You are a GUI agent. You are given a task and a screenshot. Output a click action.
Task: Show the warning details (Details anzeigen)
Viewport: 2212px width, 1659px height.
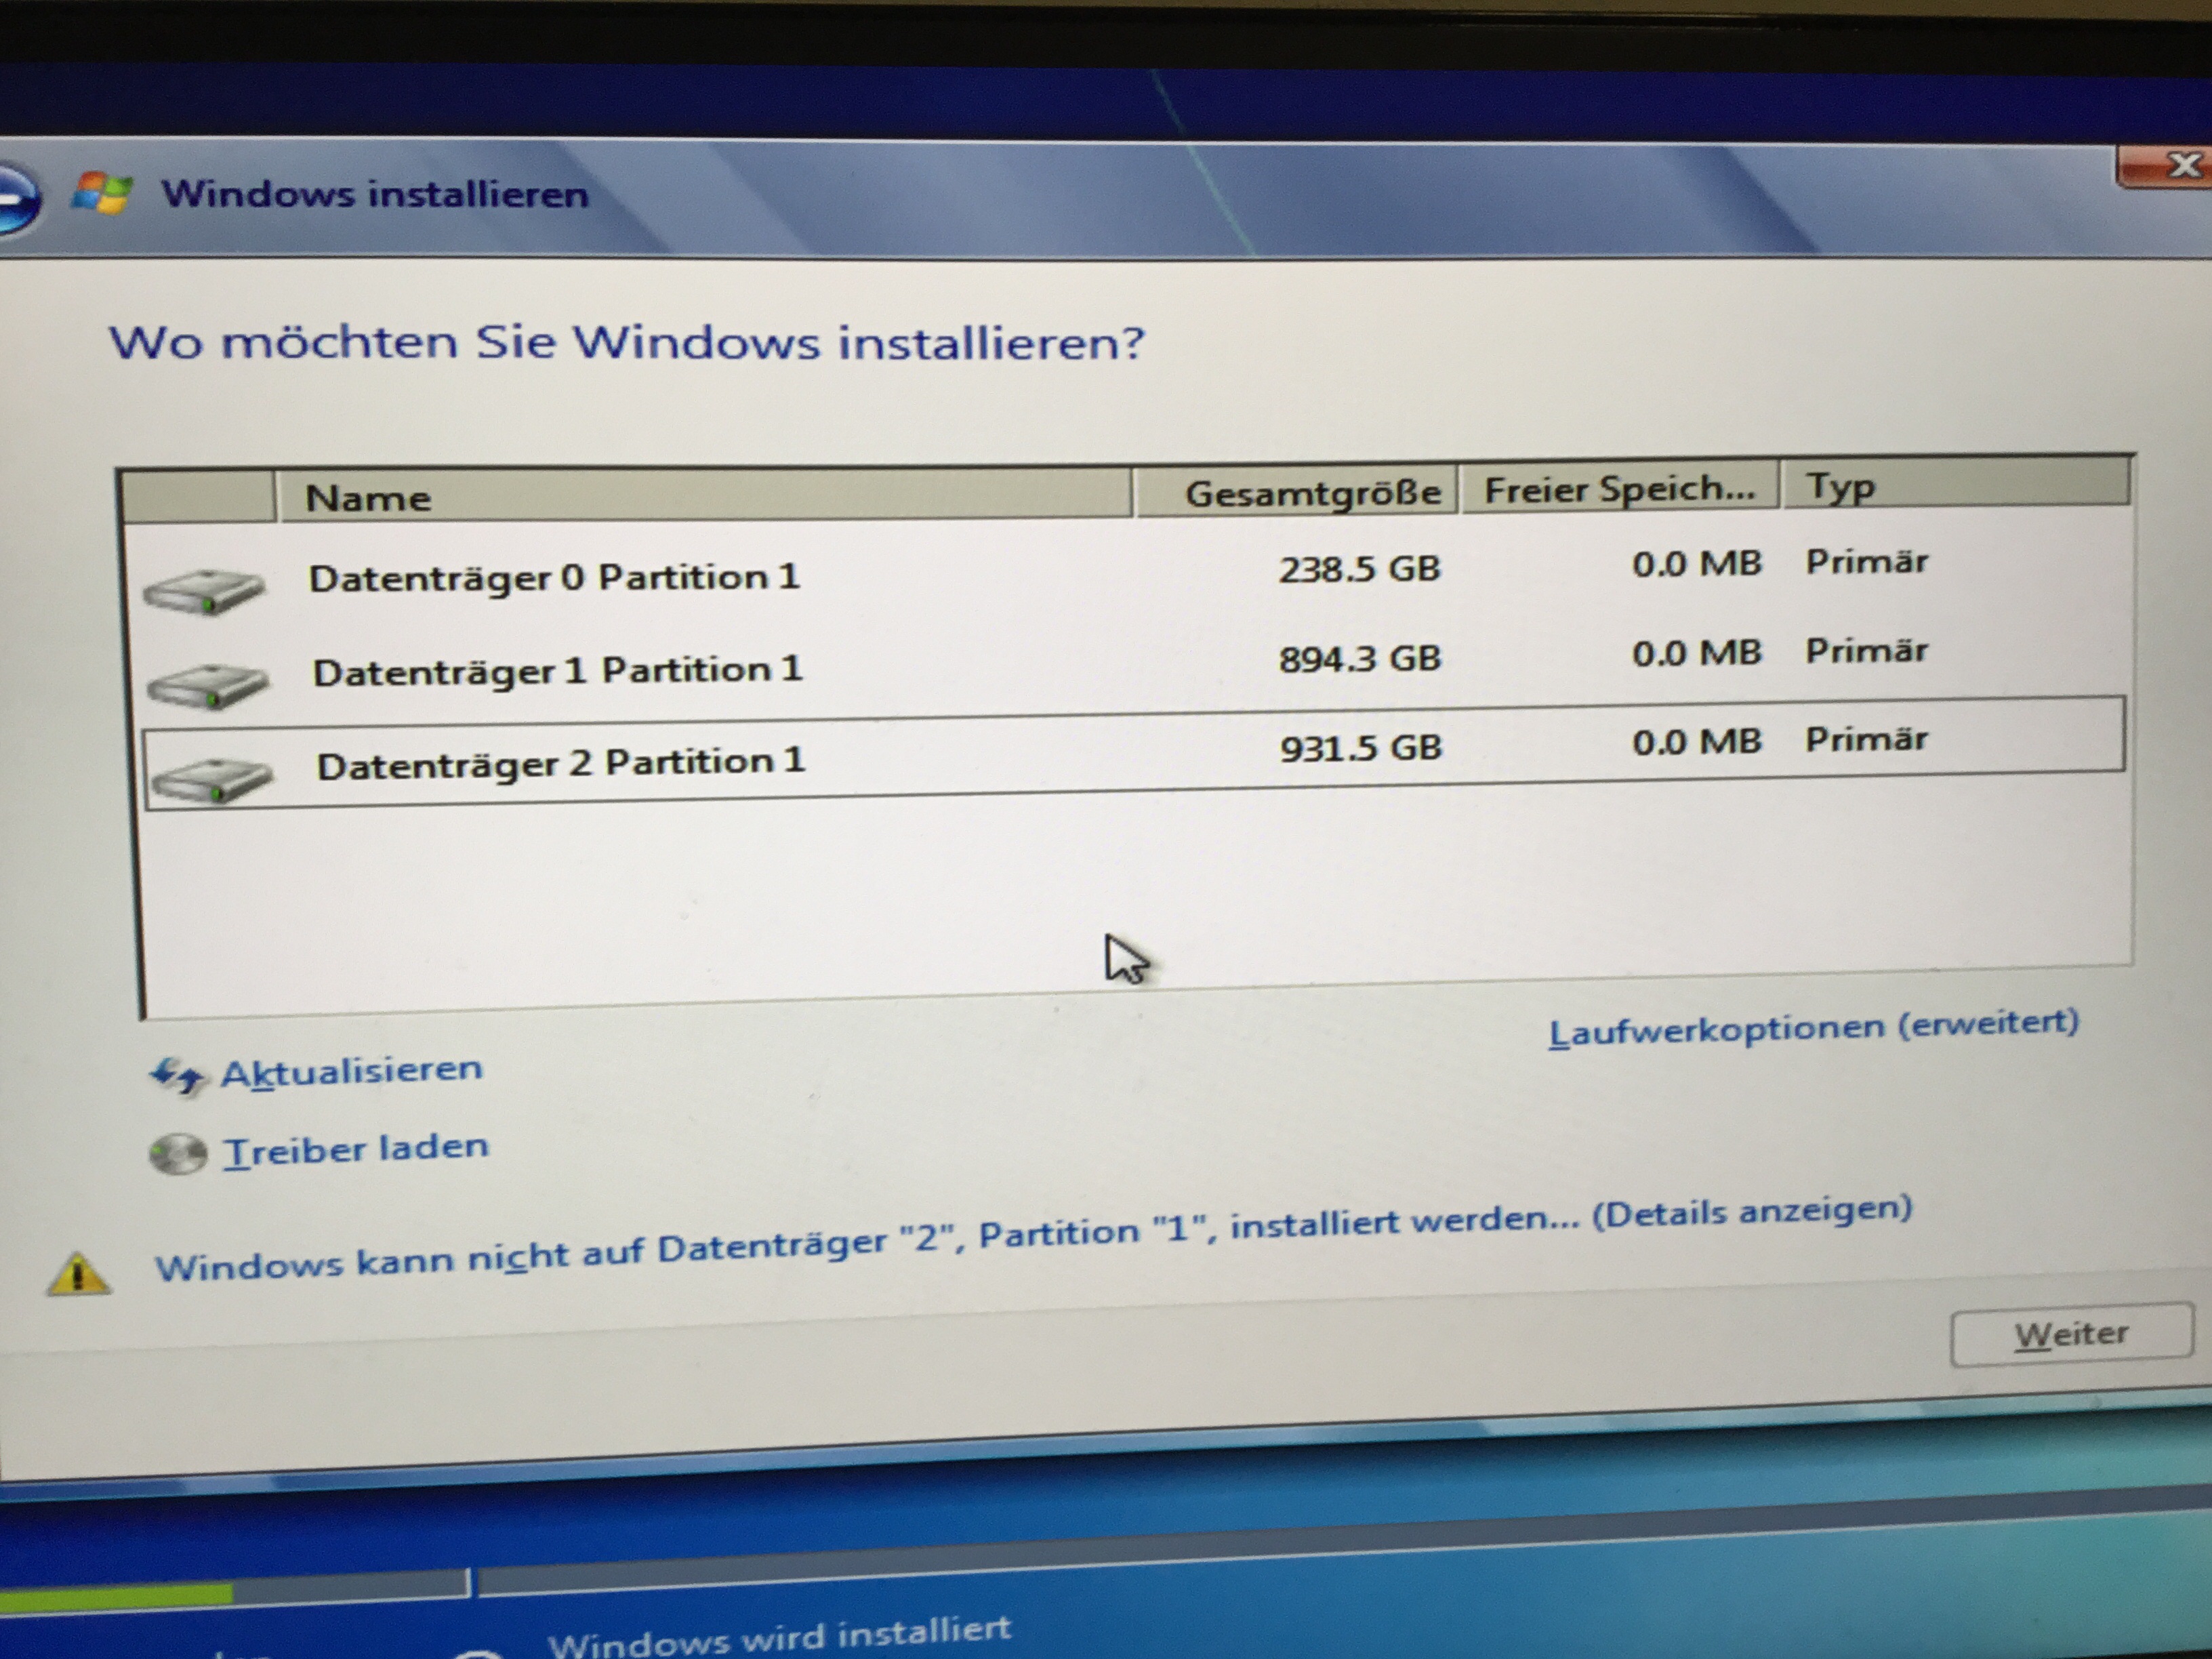pos(1751,1212)
